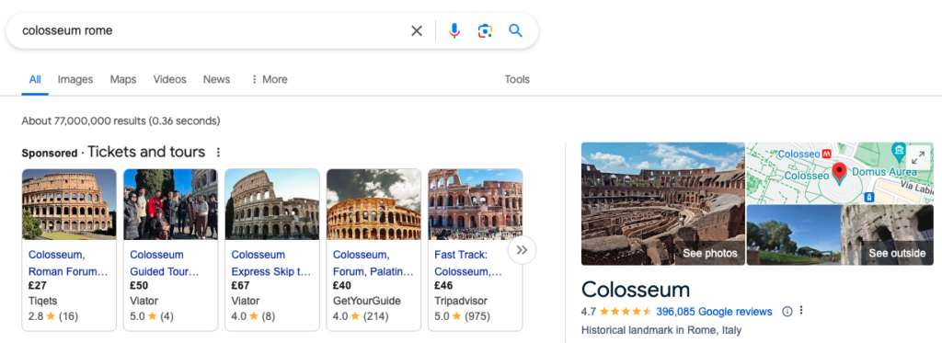
Task: Open the Tools options
Action: tap(517, 79)
